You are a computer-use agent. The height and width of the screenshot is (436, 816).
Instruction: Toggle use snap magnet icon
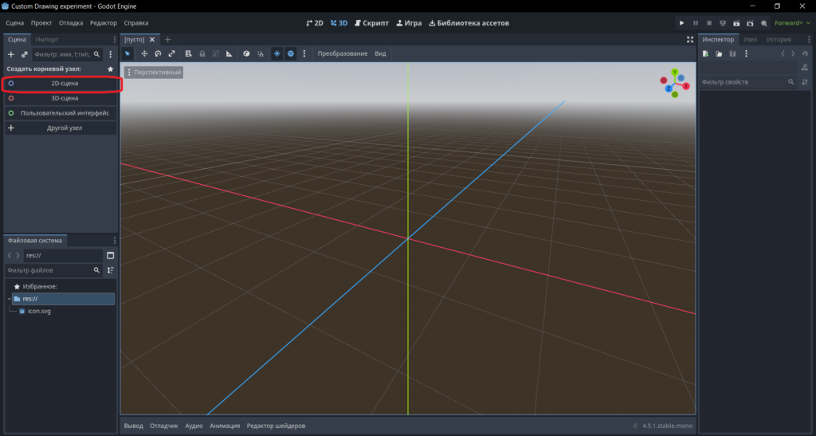(261, 53)
